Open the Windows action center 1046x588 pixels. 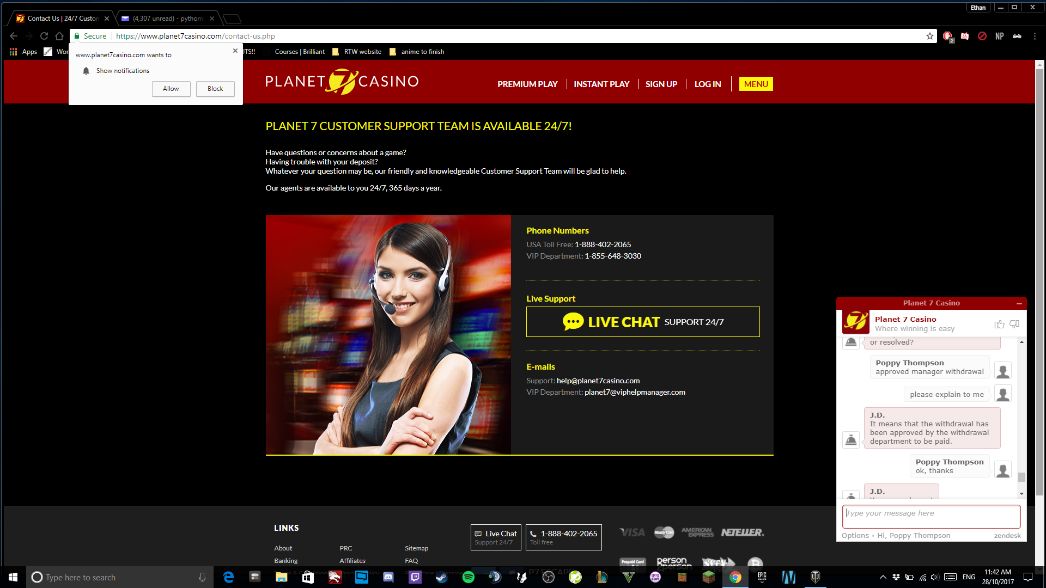[1028, 577]
